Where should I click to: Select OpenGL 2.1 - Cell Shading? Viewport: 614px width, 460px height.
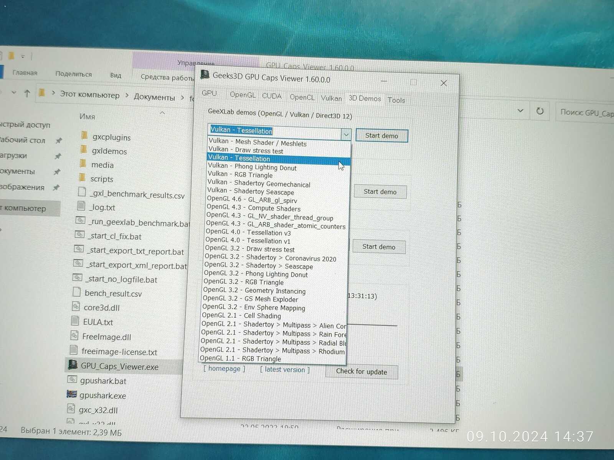(x=274, y=315)
